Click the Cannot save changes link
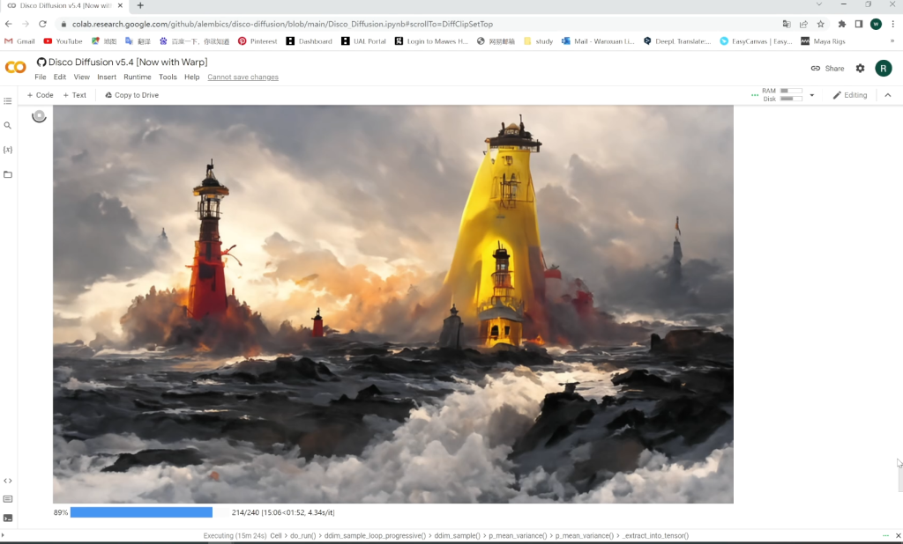 click(243, 77)
